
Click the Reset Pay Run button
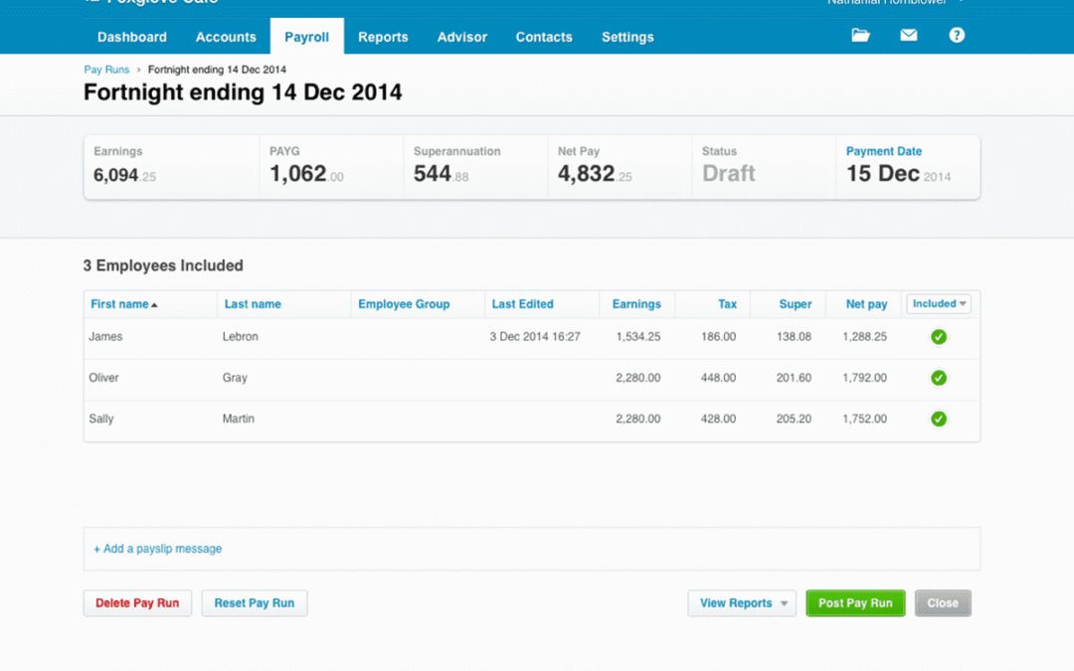[255, 603]
